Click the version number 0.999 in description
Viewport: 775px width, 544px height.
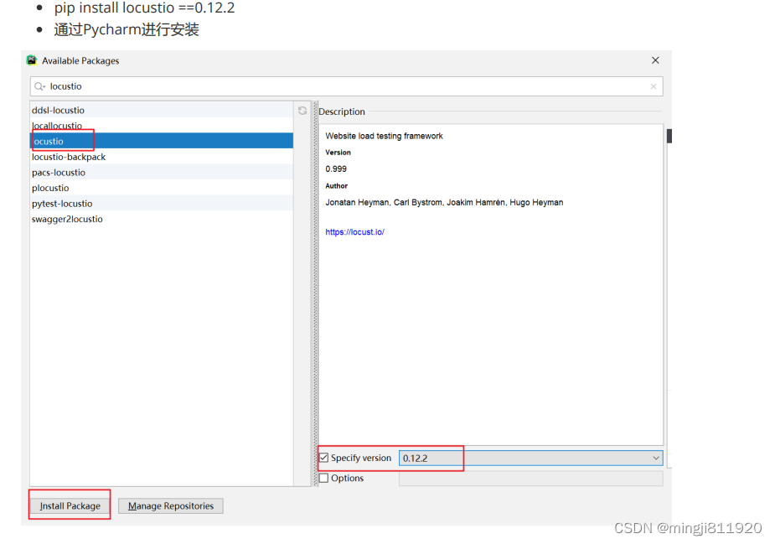336,169
